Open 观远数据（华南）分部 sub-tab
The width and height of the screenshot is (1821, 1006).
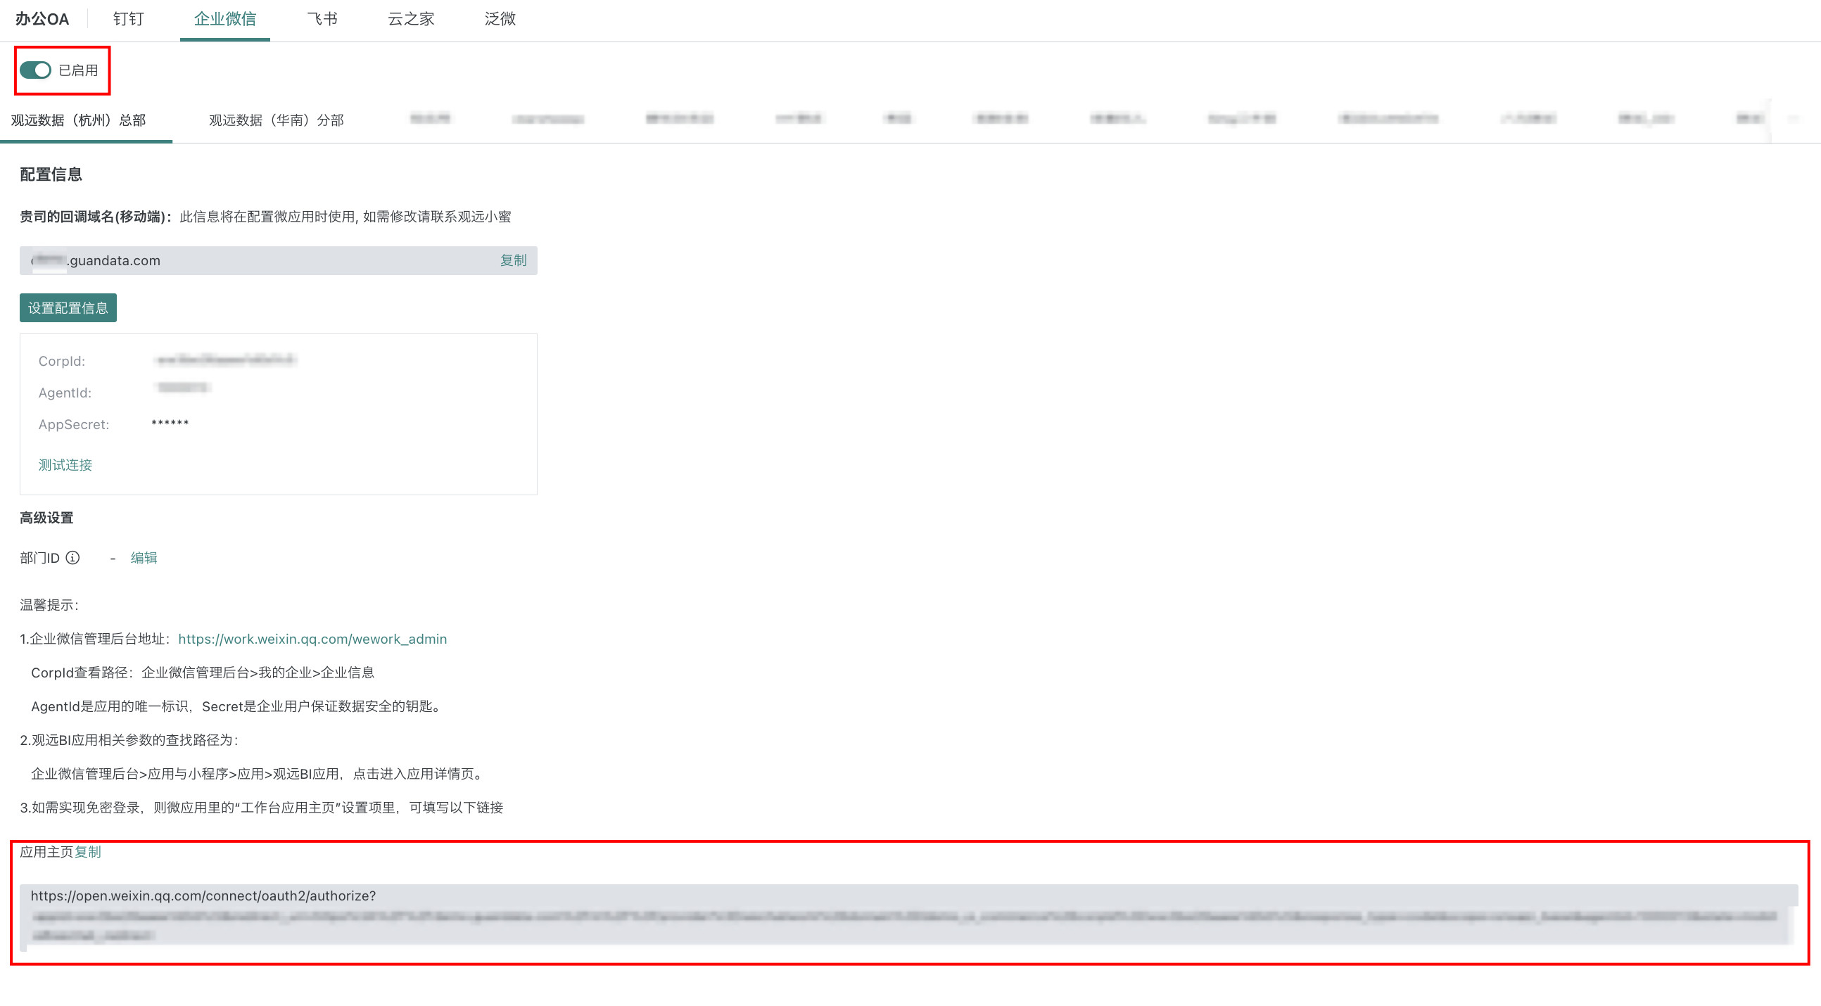click(x=276, y=120)
